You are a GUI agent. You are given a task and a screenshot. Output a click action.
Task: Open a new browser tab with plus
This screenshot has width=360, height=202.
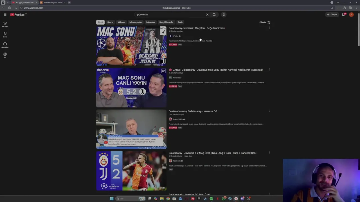coord(69,3)
